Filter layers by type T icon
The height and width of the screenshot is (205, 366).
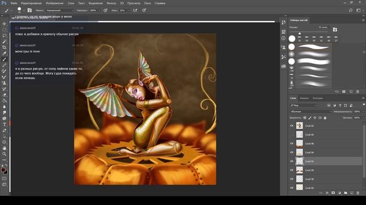[340, 105]
